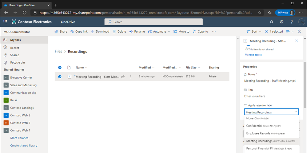Open details pane more options ellipsis
The image size is (307, 153).
290,41
